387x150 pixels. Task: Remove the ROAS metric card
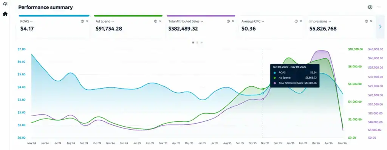(87, 21)
